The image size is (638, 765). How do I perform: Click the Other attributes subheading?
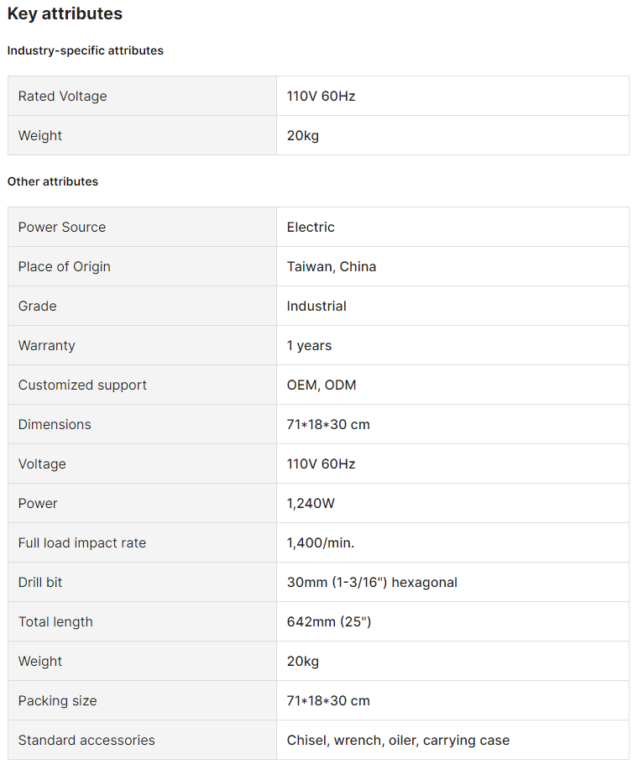[x=52, y=181]
